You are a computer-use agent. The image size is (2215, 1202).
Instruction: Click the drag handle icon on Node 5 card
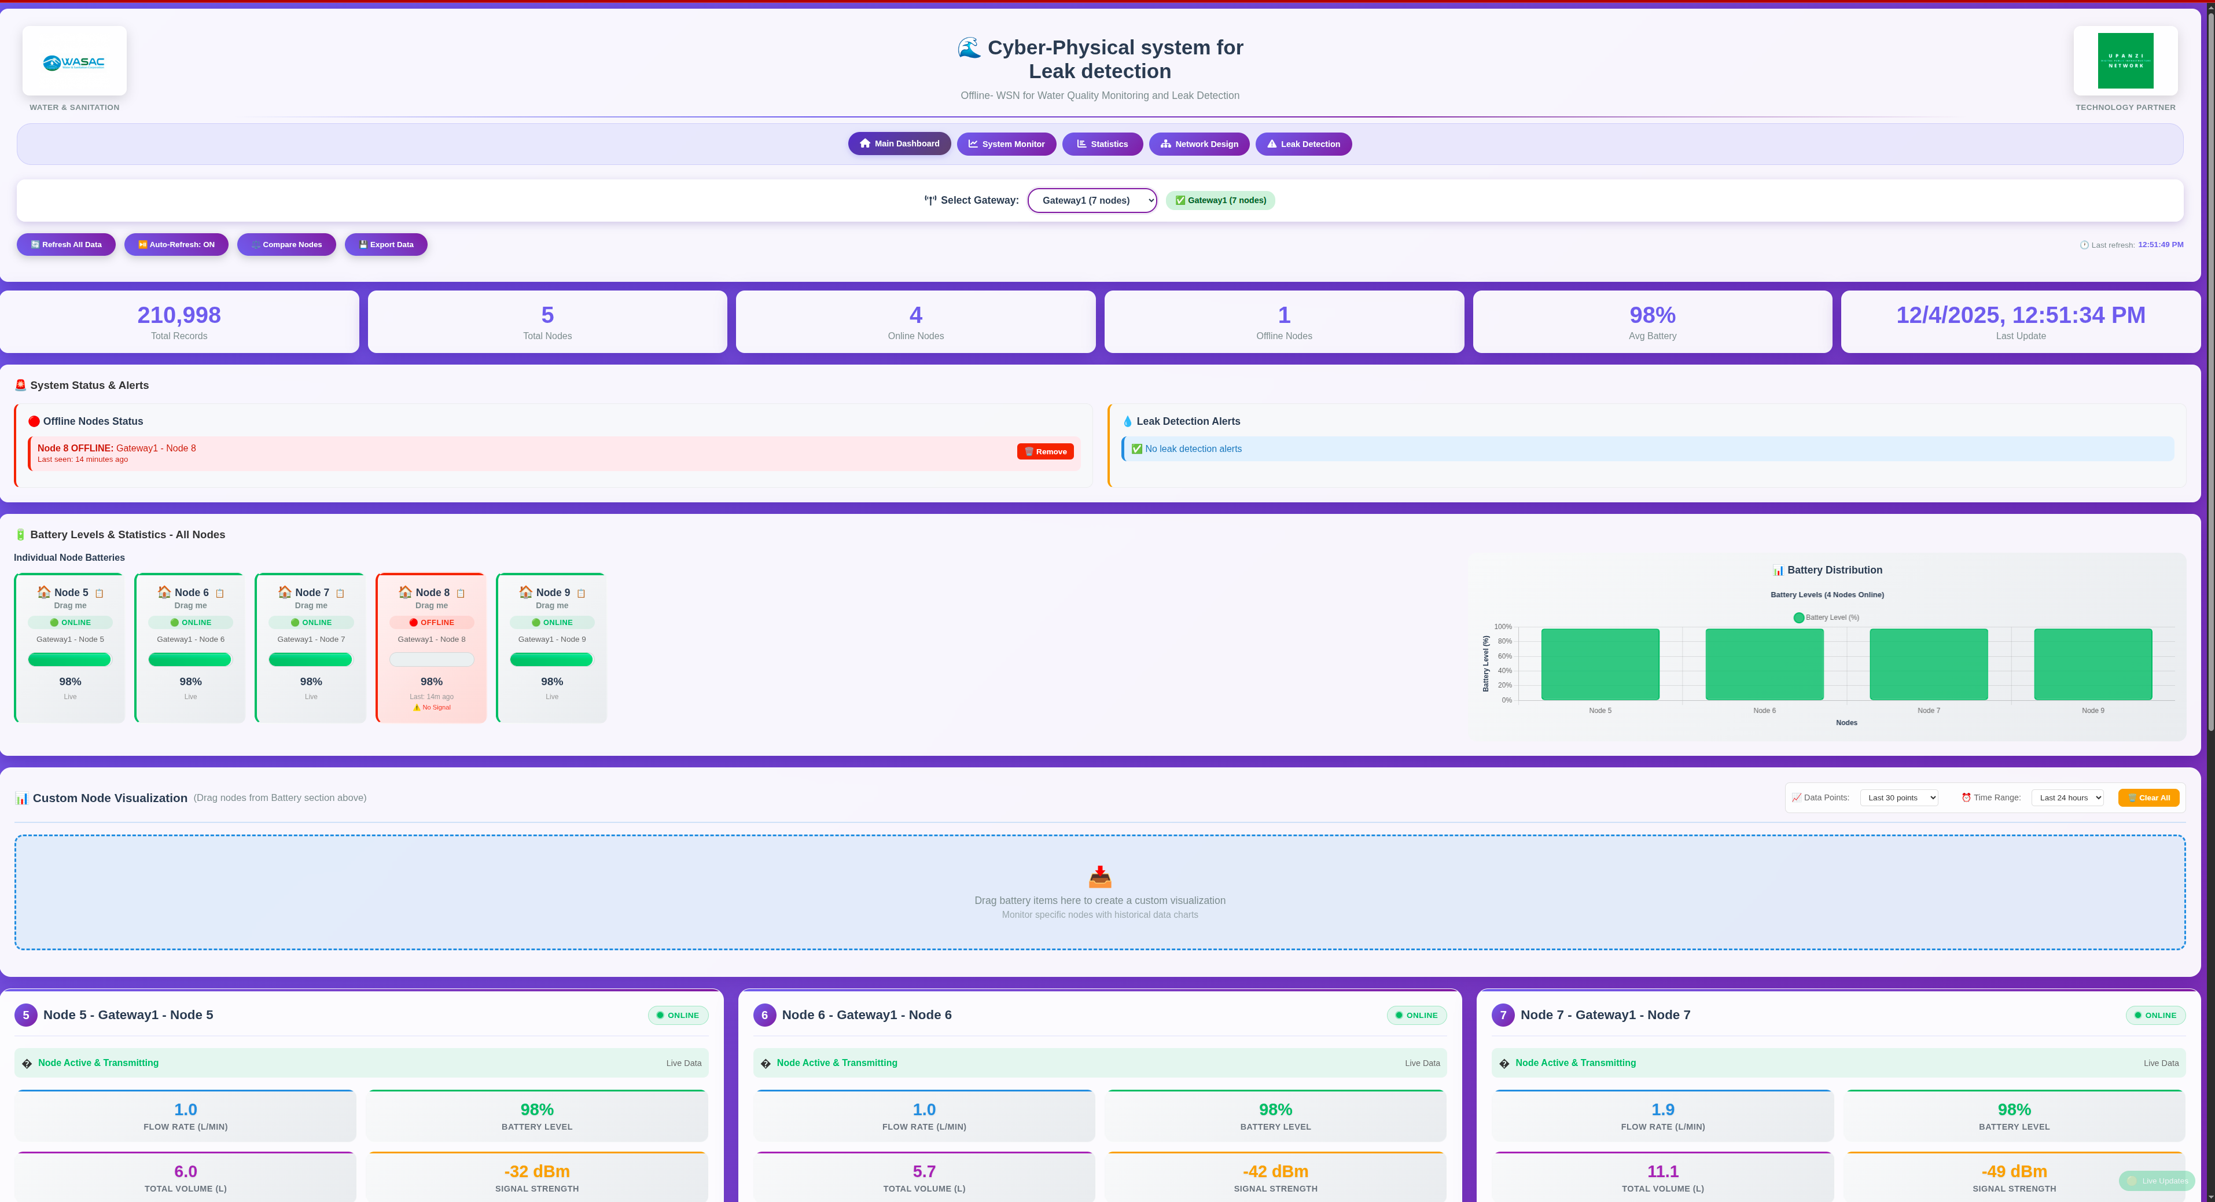(x=99, y=593)
